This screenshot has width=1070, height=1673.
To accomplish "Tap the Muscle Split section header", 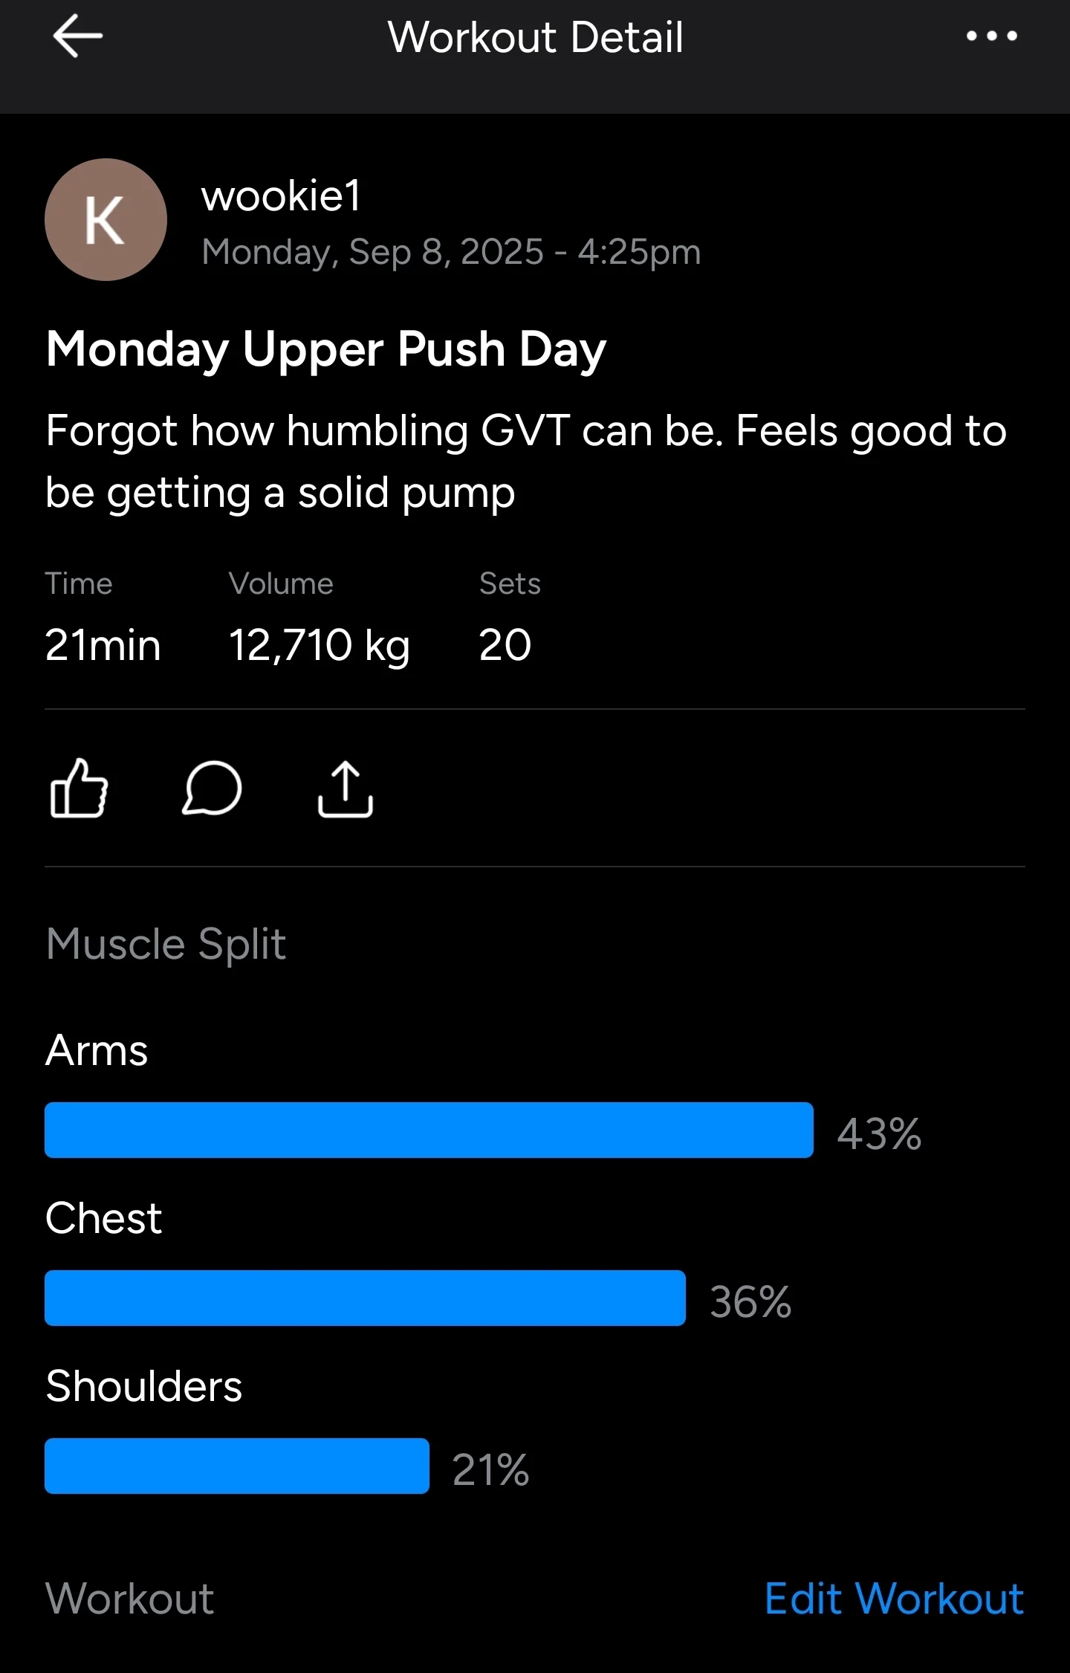I will (166, 944).
